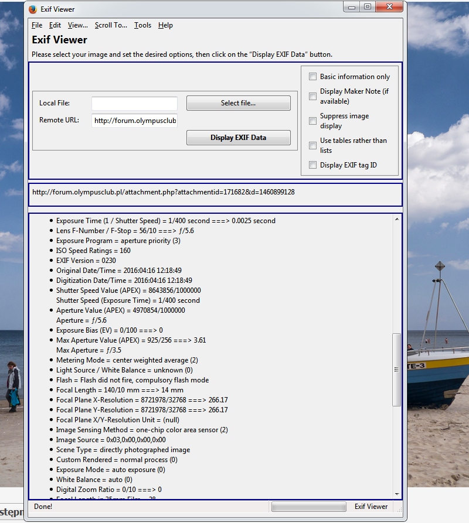The width and height of the screenshot is (469, 523).
Task: Click scrollbar down arrow in results panel
Action: click(397, 494)
